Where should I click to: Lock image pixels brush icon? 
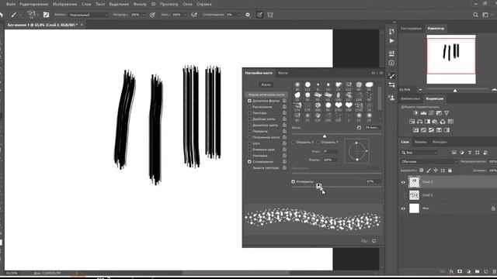tap(429, 170)
